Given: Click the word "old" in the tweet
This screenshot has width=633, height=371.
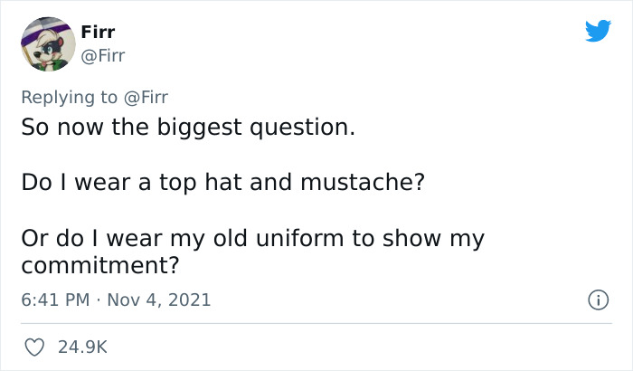Looking at the screenshot, I should tap(229, 239).
